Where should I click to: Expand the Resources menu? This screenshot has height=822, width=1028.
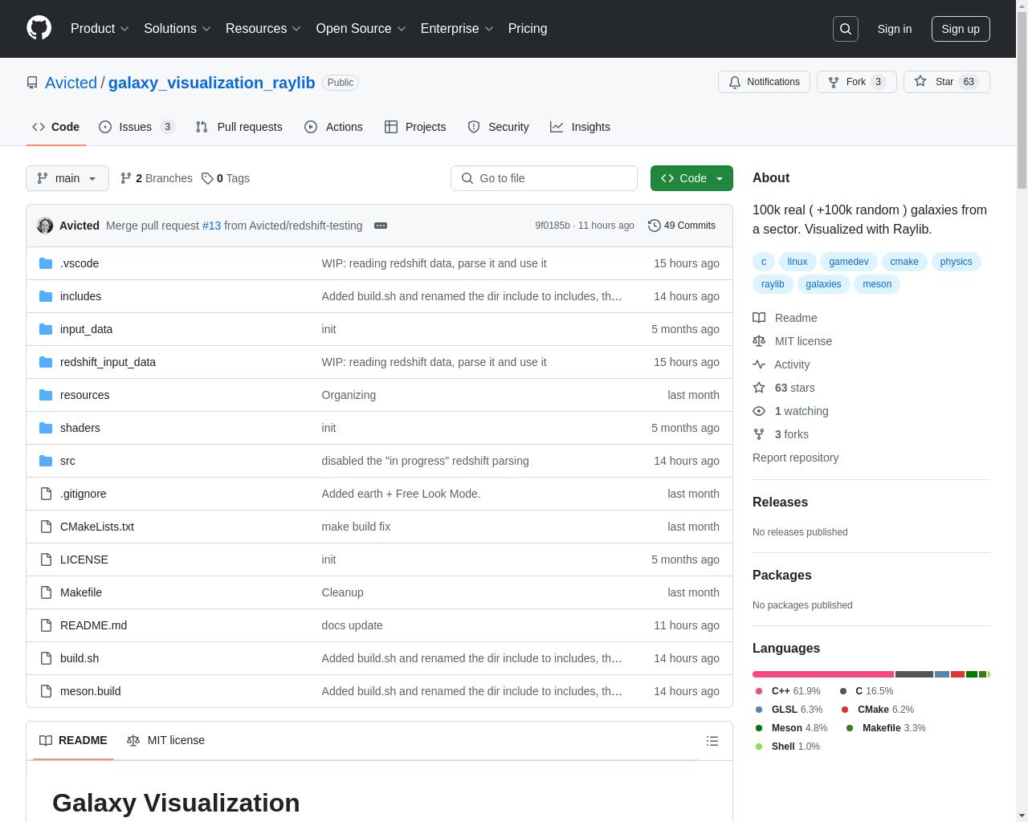(263, 29)
